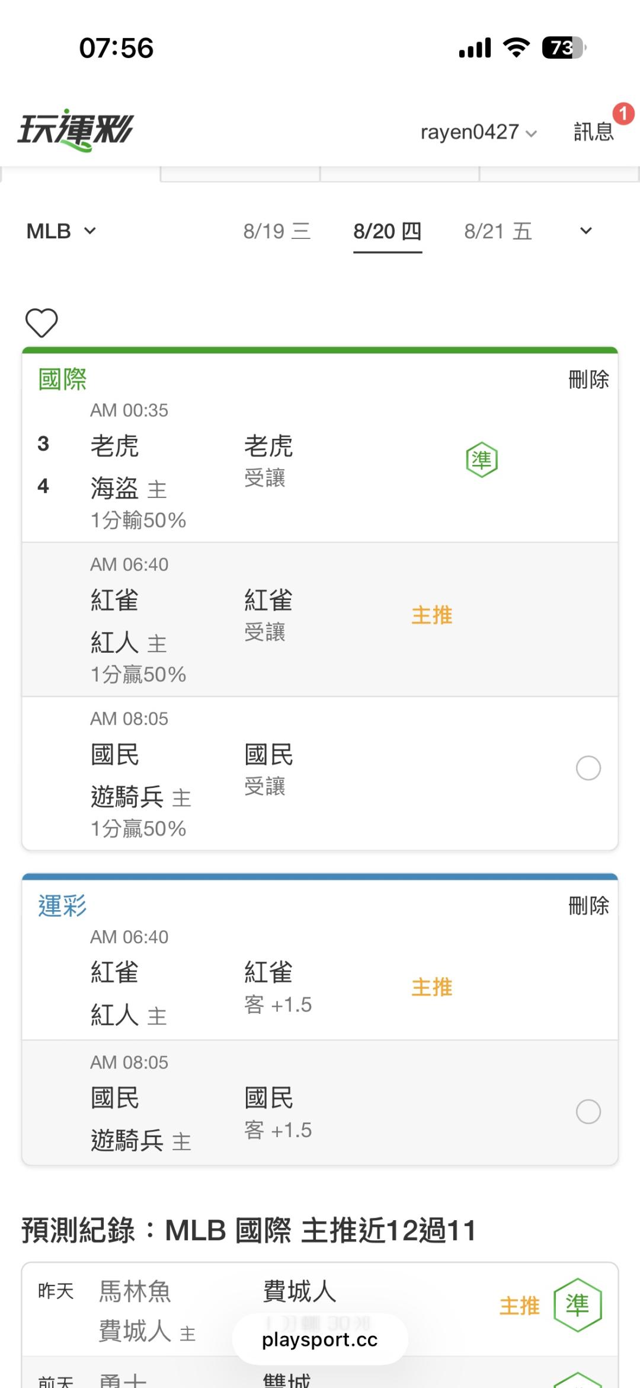Toggle 主推 on 紅雀 客 +1.5 pick
Viewport: 640px width, 1388px height.
click(432, 987)
